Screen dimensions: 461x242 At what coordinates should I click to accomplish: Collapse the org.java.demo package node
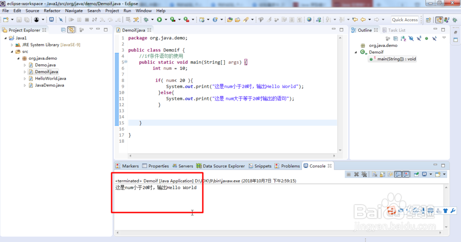coord(18,58)
